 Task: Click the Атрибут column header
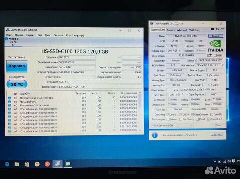(25, 94)
